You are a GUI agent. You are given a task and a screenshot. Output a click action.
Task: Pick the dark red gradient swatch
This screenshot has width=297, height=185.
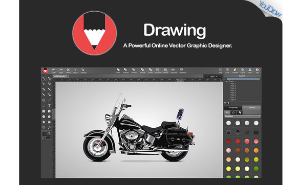[228, 141]
